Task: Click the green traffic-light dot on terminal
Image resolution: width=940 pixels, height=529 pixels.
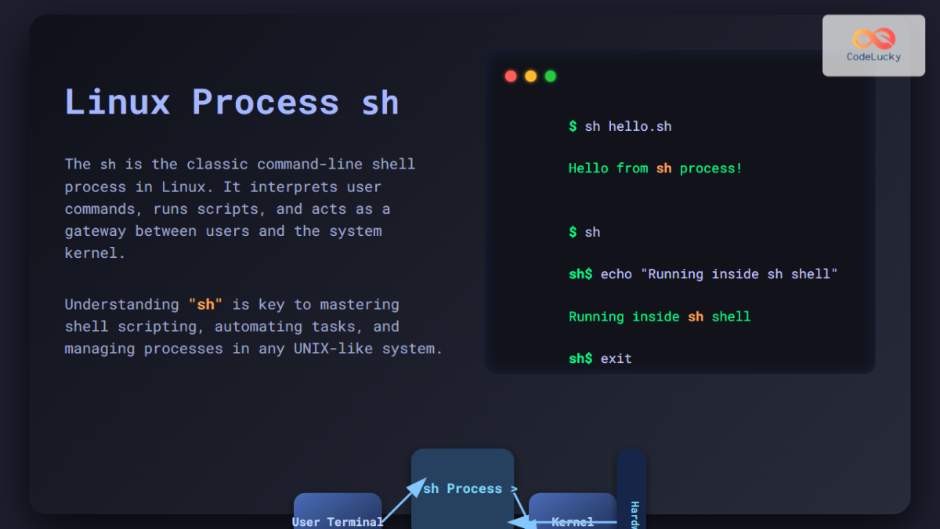Action: coord(551,76)
